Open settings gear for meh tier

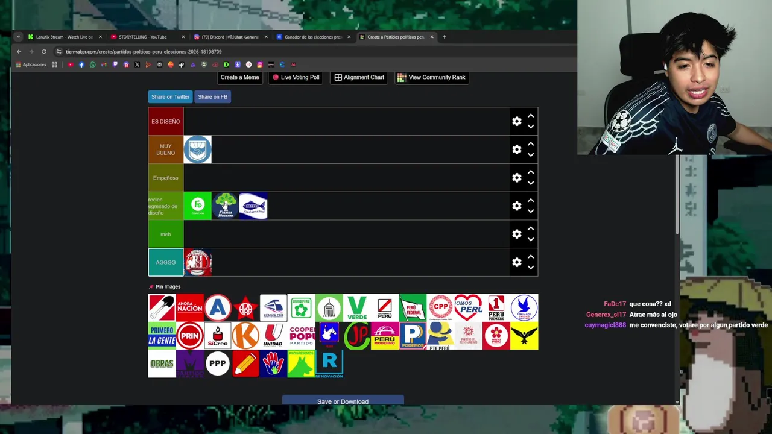coord(517,234)
